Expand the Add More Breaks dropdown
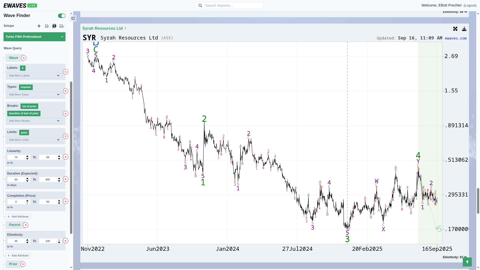Viewport: 480px width, 270px height. [34, 121]
